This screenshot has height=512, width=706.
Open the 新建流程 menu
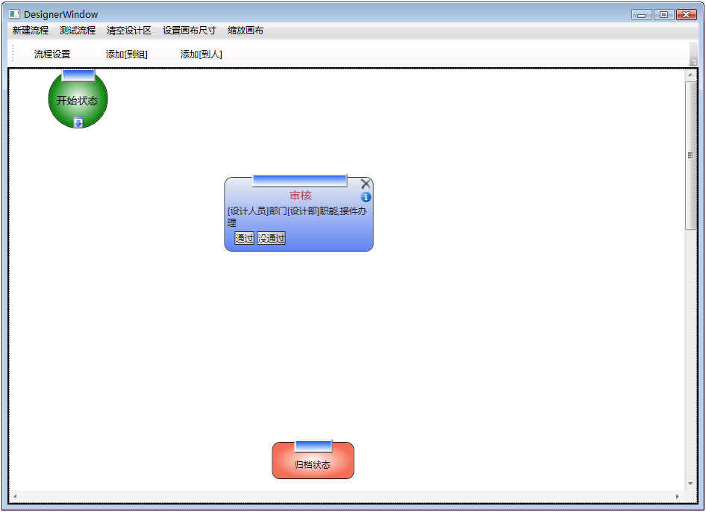[x=31, y=31]
